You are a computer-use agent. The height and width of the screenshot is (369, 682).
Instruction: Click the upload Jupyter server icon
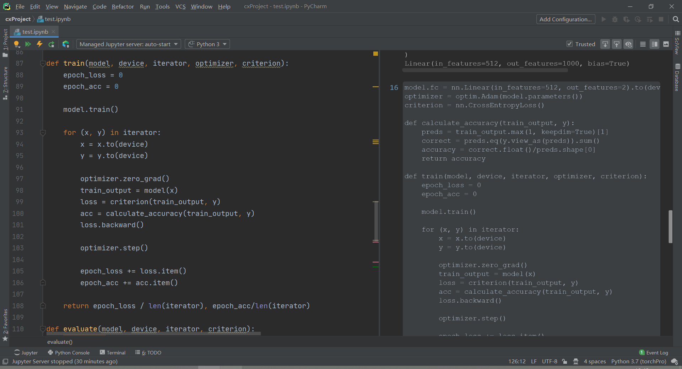(66, 44)
